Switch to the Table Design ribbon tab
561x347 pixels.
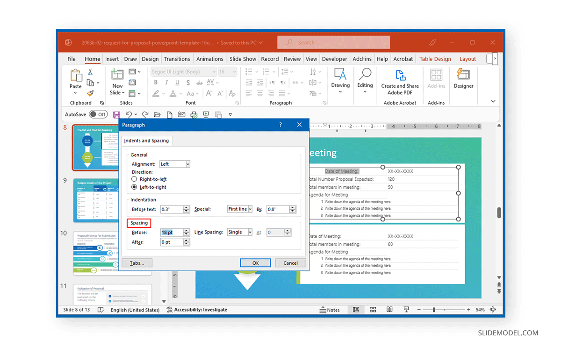click(435, 58)
